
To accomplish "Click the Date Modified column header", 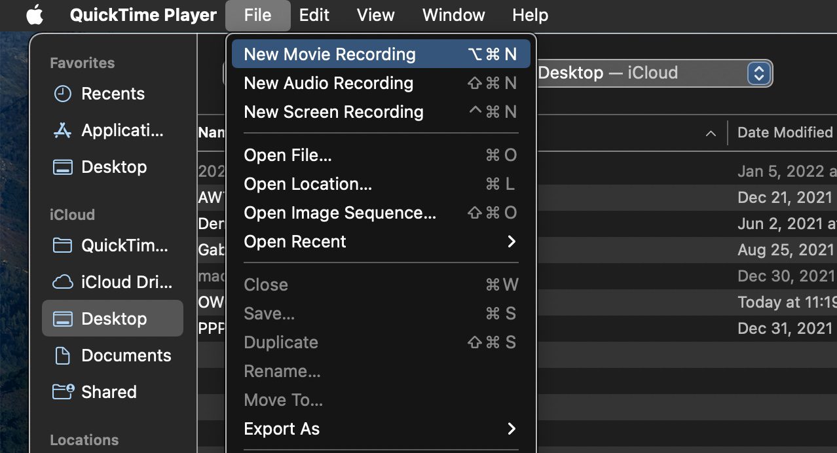I will pyautogui.click(x=784, y=132).
